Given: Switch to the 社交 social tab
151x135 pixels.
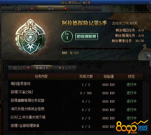Looking at the screenshot, I should coord(84,9).
